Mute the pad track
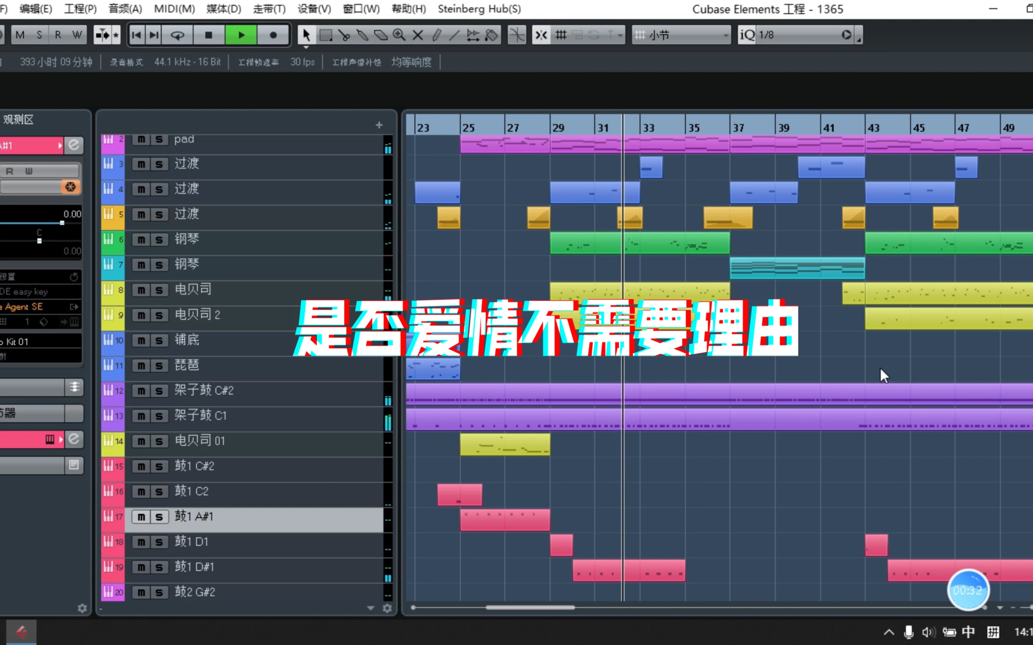Image resolution: width=1033 pixels, height=645 pixels. click(141, 140)
